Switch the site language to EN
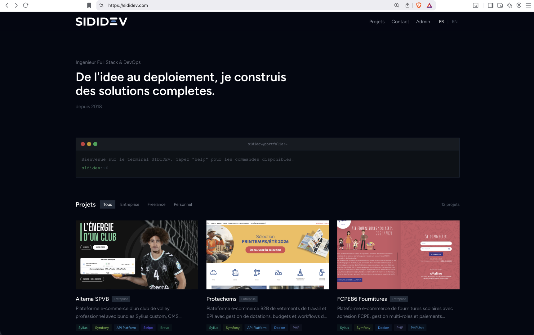Viewport: 534px width, 335px height. [455, 21]
